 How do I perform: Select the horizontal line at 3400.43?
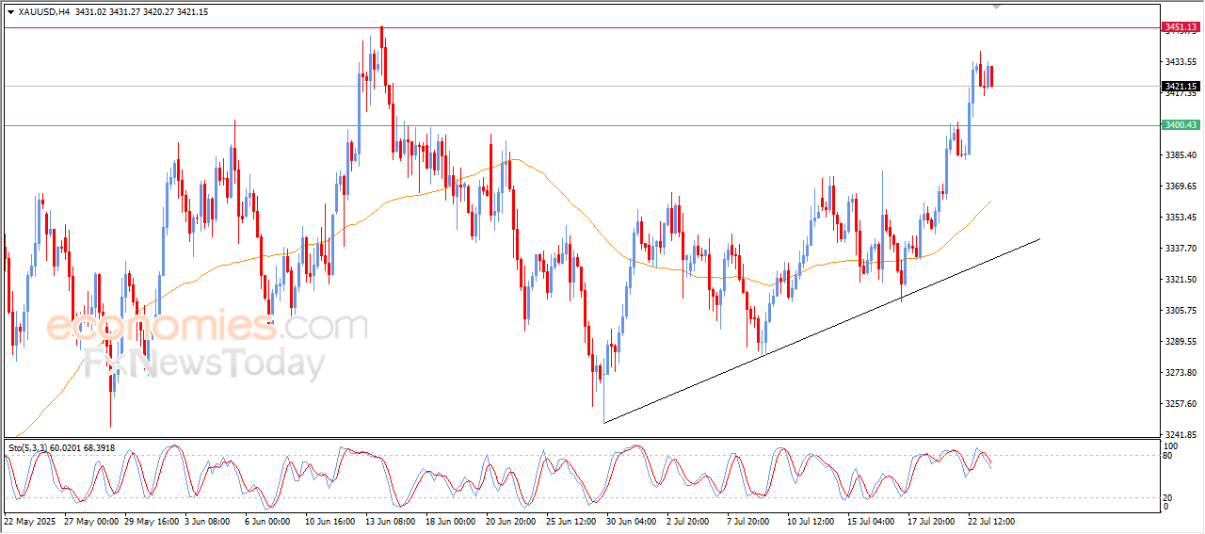coord(581,125)
